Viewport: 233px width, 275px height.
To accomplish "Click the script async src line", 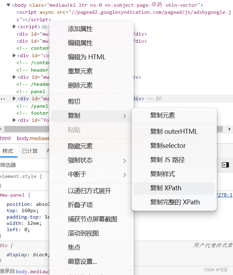I will tap(124, 16).
